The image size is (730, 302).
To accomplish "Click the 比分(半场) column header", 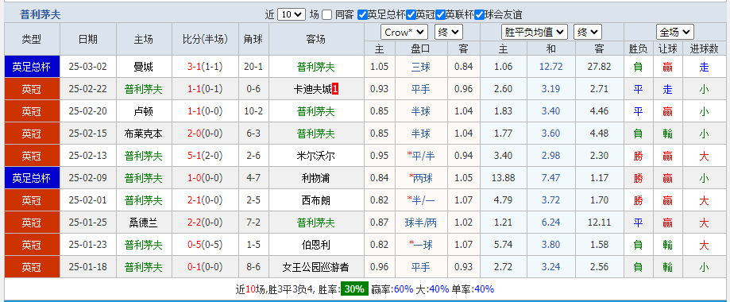I will [205, 39].
